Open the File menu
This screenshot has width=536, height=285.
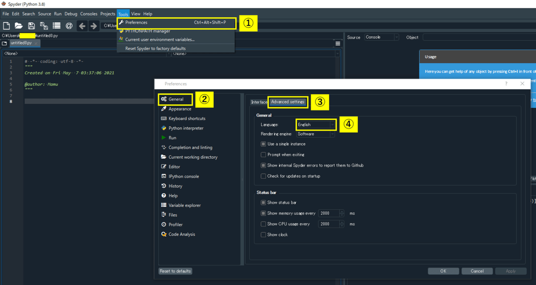click(x=5, y=14)
